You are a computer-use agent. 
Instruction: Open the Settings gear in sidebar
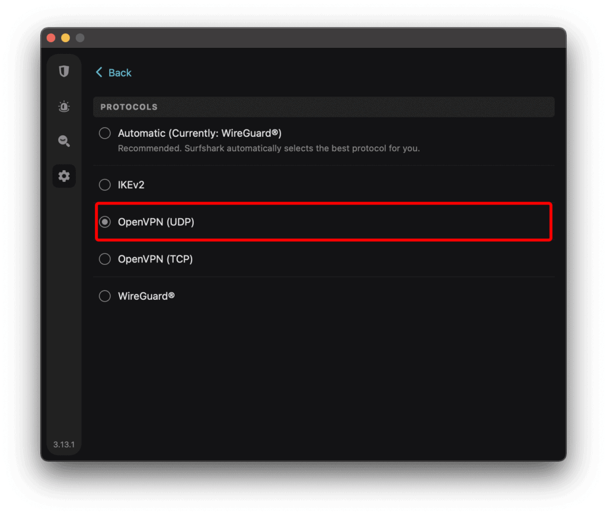64,176
